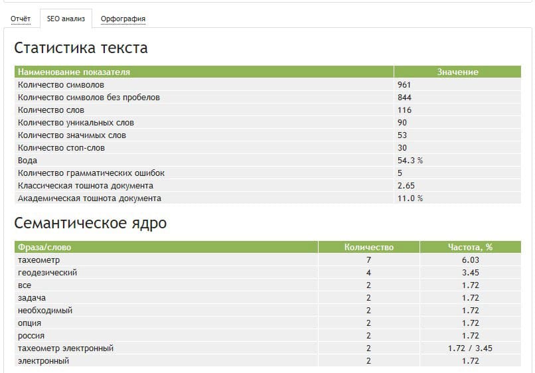The image size is (535, 373).
Task: Click the 54.3 % water value
Action: (410, 161)
